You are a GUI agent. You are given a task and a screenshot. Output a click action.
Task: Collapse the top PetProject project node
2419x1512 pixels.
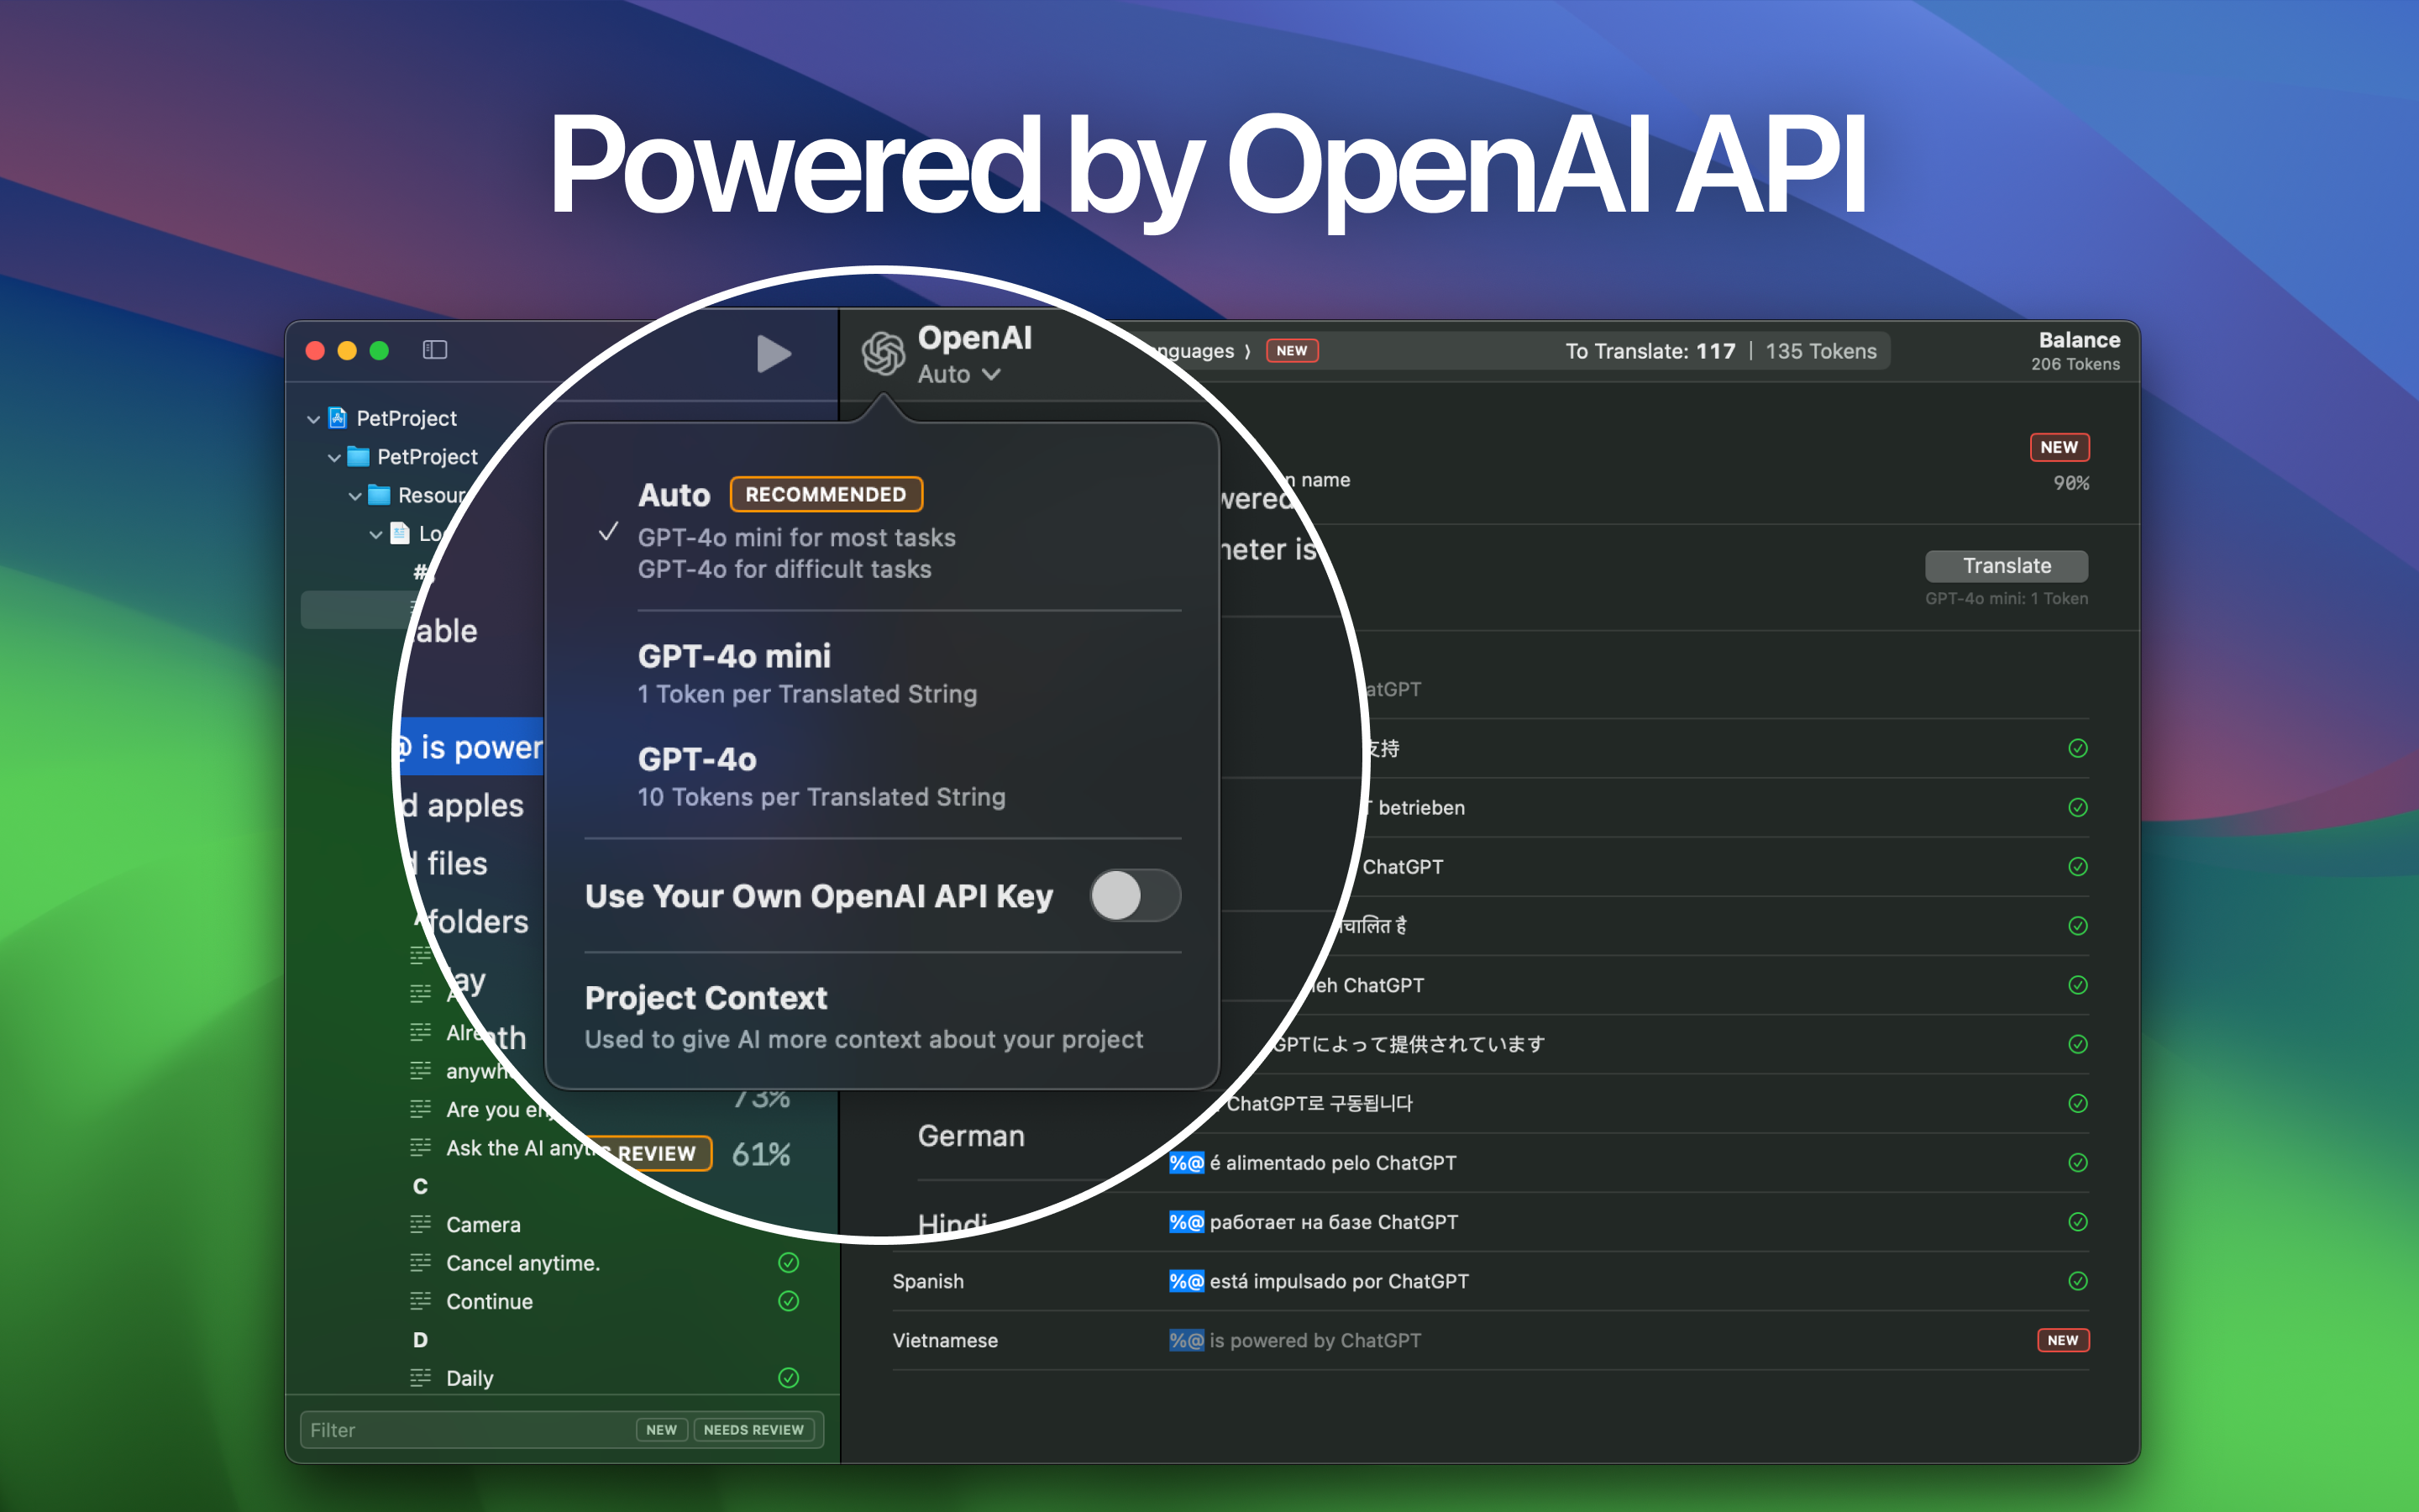[x=312, y=419]
